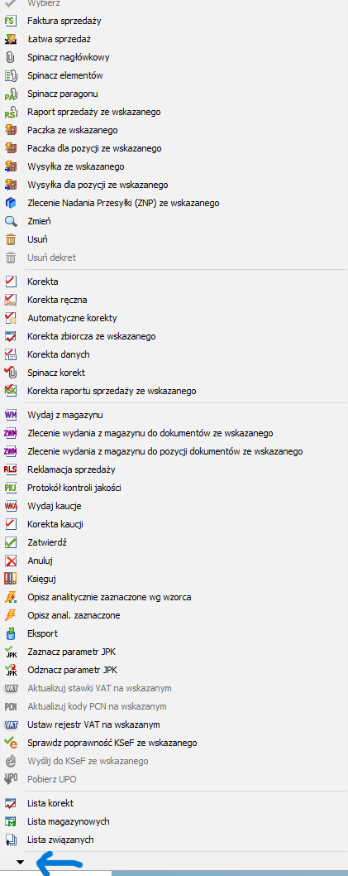Click the binders icon next to Księguj

point(11,579)
